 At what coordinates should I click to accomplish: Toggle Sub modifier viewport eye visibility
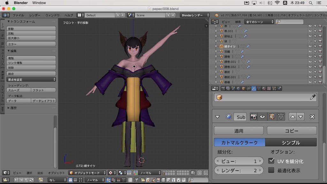(262, 117)
